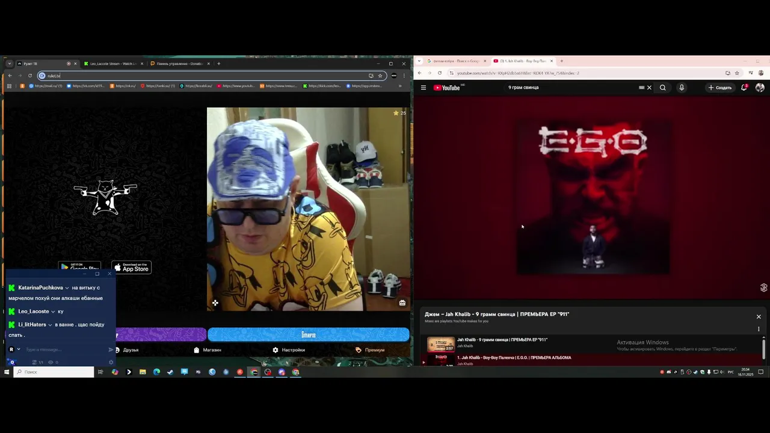Viewport: 770px width, 433px height.
Task: Click the Создать button on YouTube
Action: point(720,88)
